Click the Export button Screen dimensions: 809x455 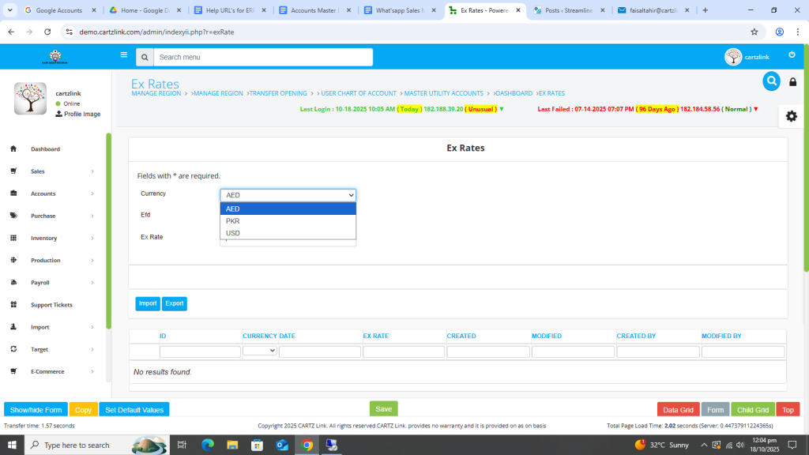[x=175, y=303]
